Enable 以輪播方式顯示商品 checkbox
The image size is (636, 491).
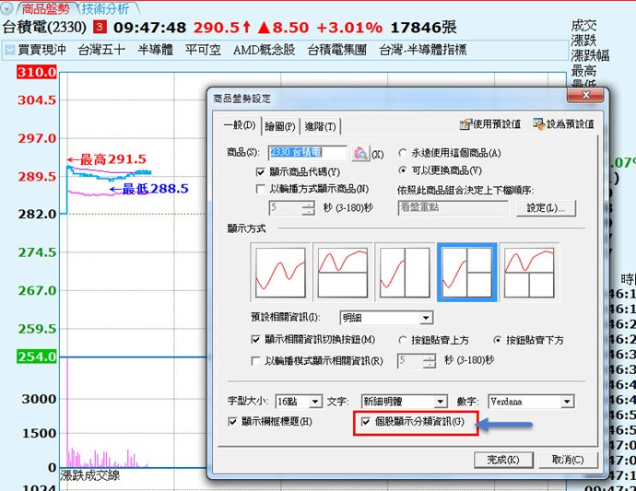[261, 189]
